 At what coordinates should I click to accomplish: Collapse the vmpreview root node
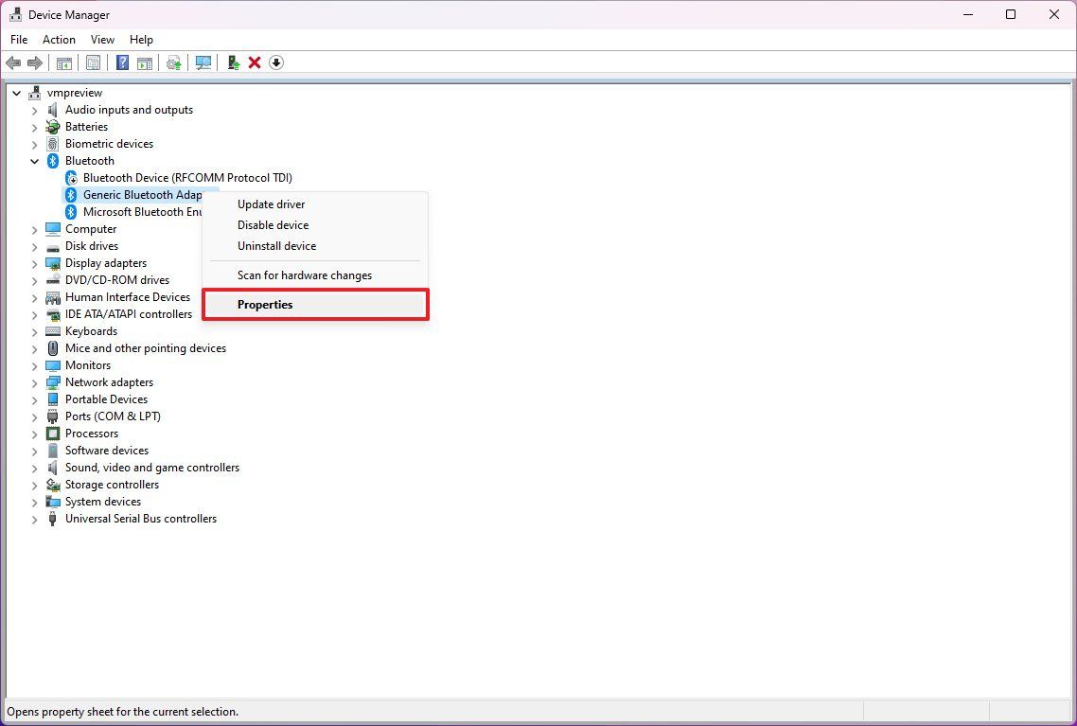[16, 93]
